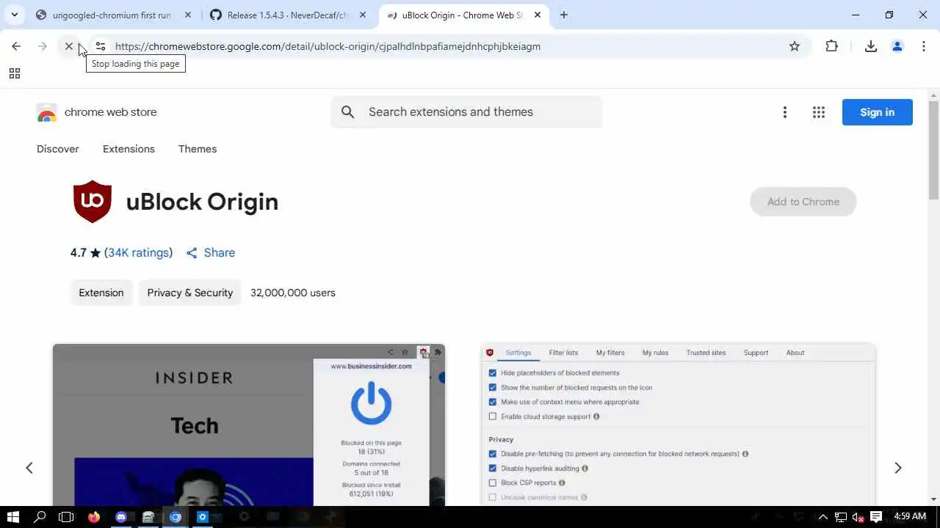Open the 34K ratings link
The width and height of the screenshot is (940, 528).
(x=138, y=252)
